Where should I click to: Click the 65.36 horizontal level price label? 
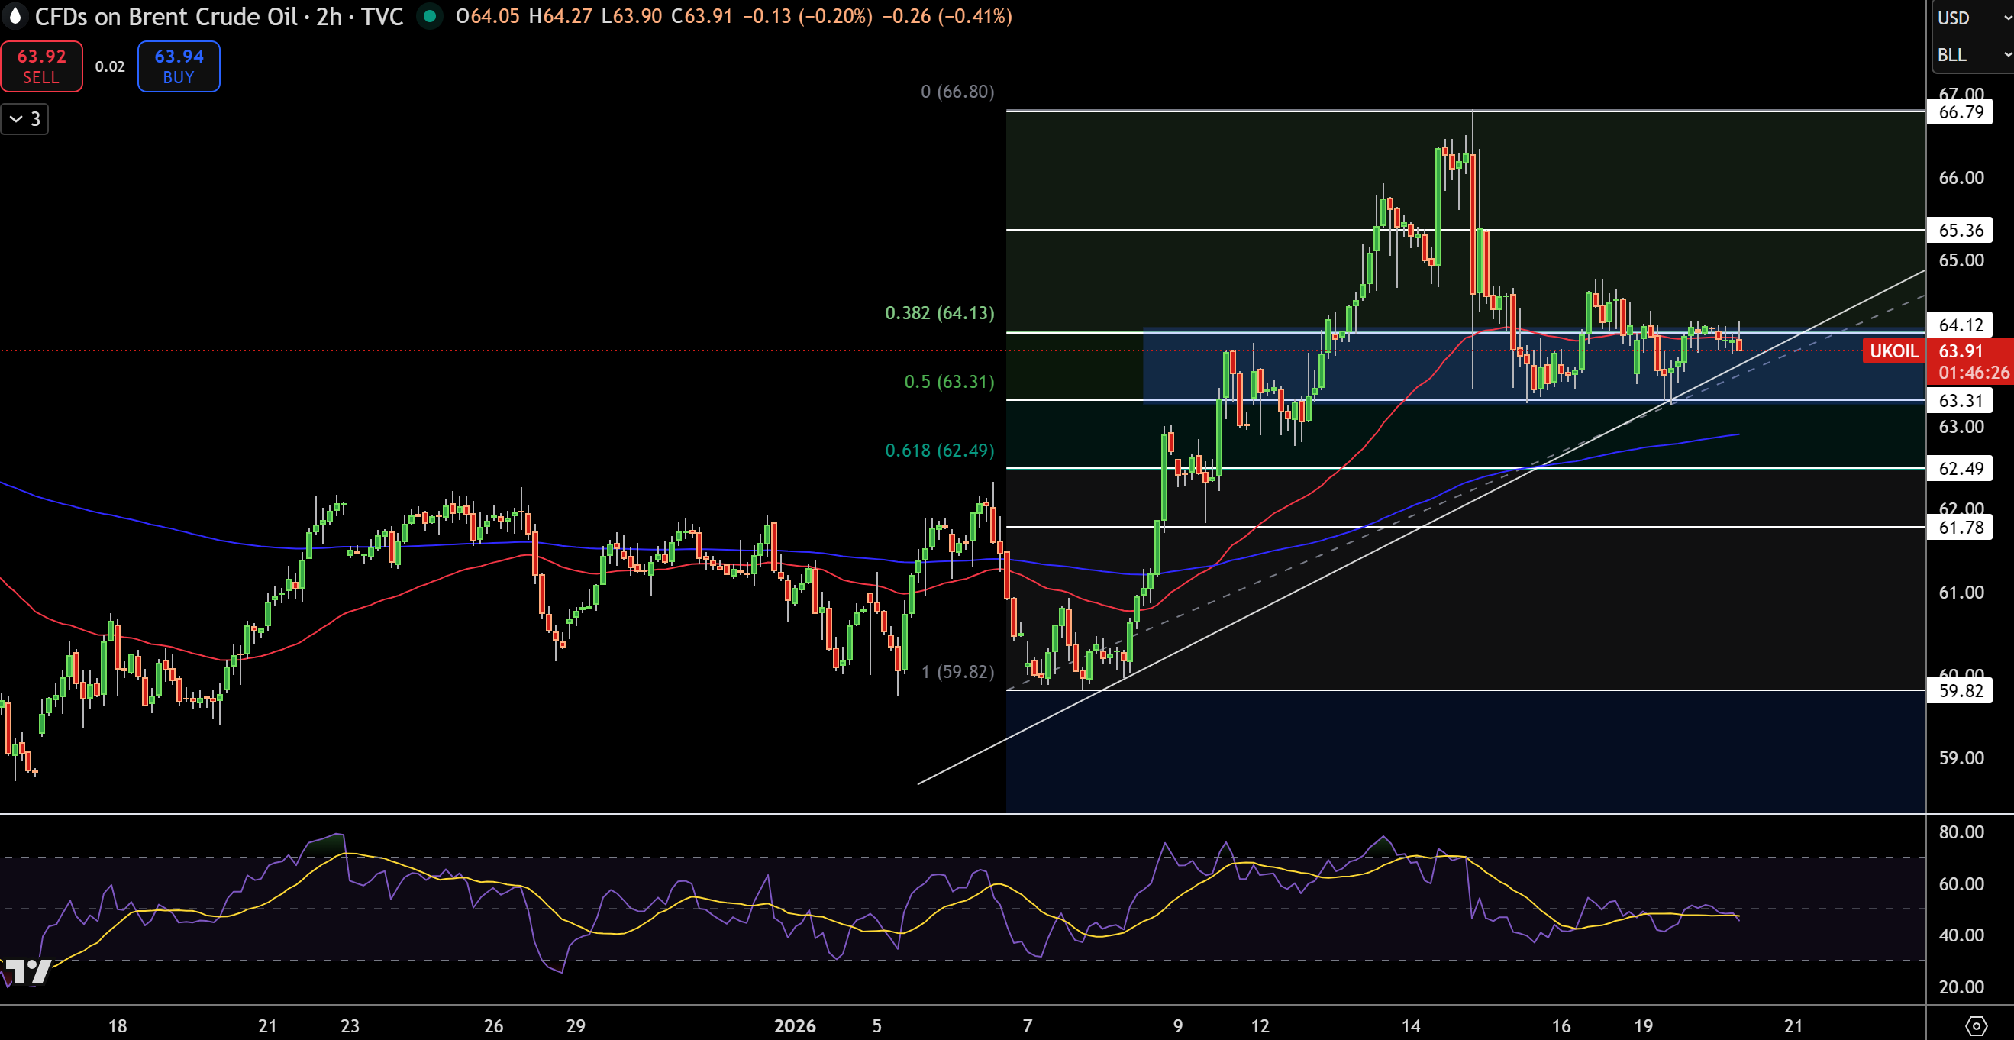1960,230
